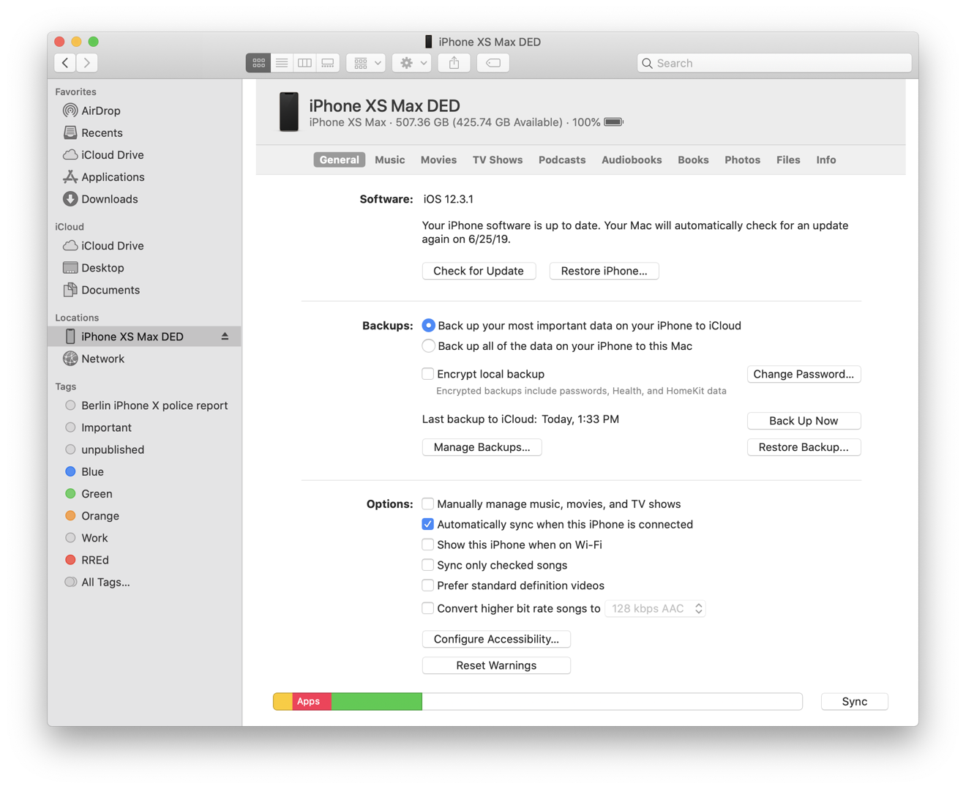Switch to the Podcasts tab

[562, 160]
